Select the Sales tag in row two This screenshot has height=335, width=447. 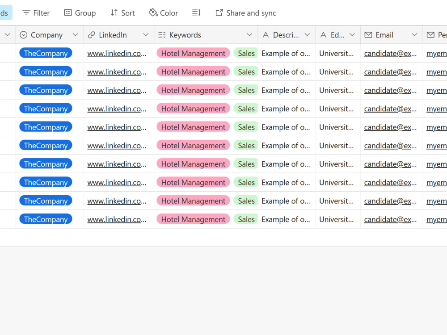coord(245,71)
